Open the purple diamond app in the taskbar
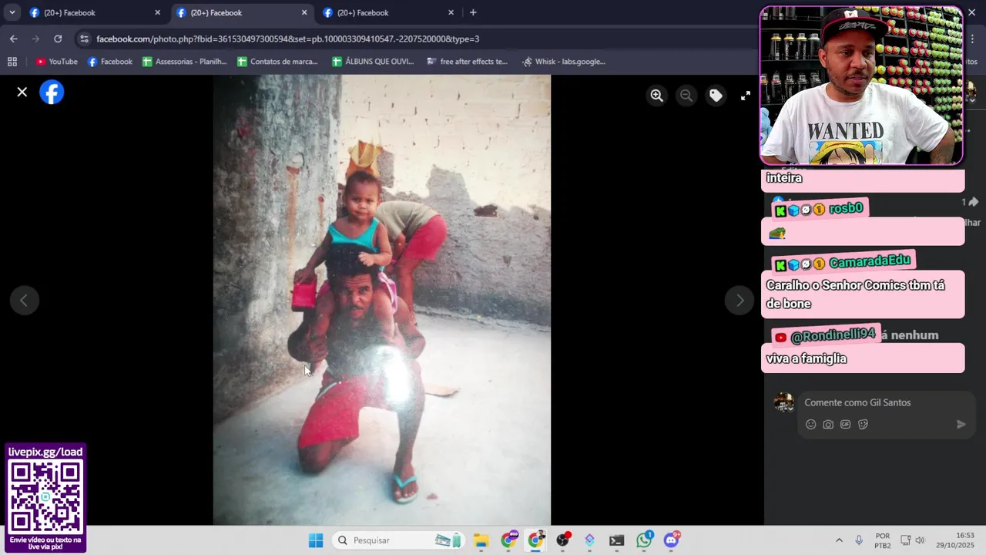 pyautogui.click(x=589, y=540)
